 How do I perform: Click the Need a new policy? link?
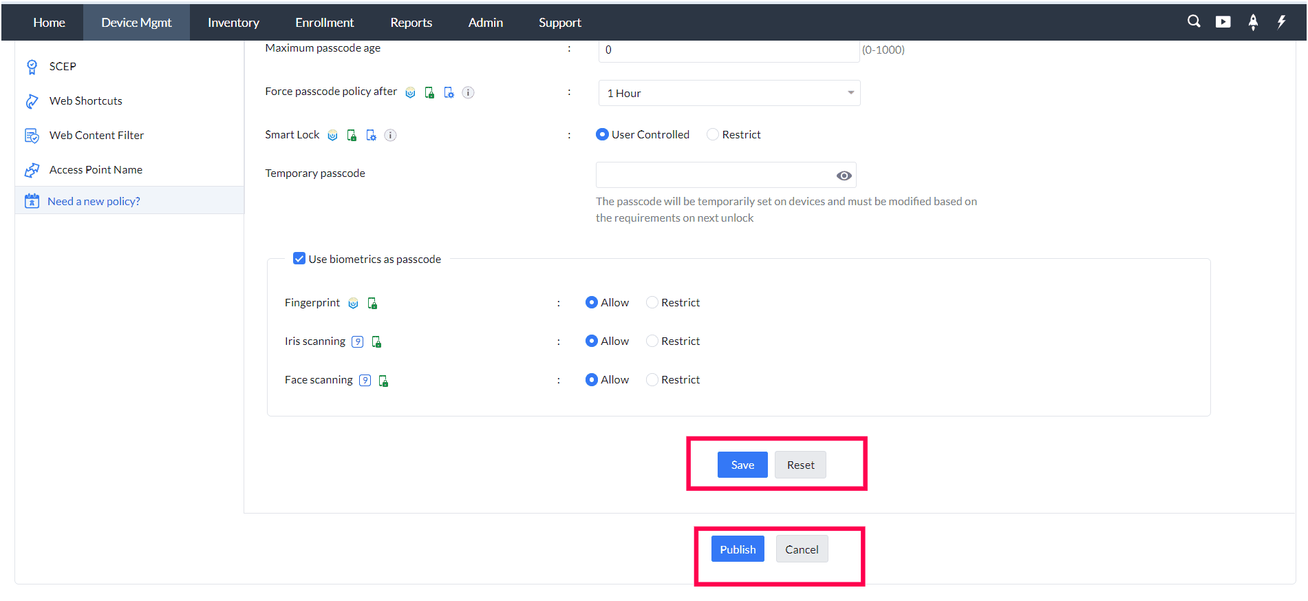point(94,201)
